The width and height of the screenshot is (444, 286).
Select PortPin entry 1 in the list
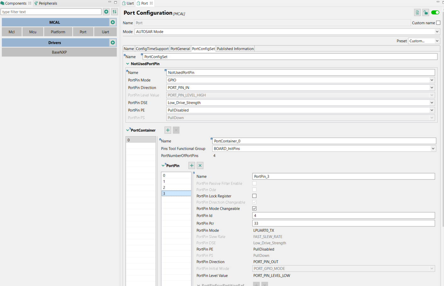[x=176, y=182]
